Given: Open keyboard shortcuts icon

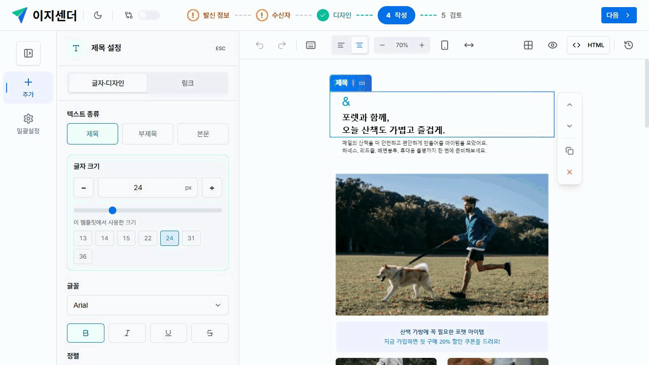Looking at the screenshot, I should [x=311, y=45].
